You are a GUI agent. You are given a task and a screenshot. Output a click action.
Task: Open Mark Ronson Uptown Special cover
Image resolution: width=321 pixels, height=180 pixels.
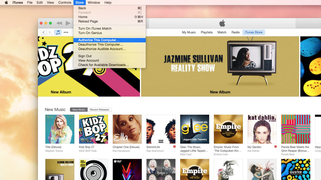[x=94, y=169]
